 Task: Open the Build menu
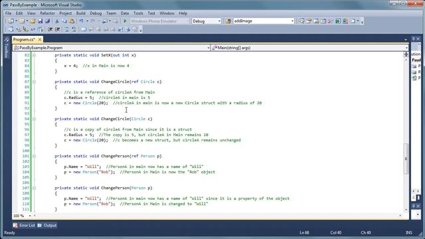tap(80, 13)
